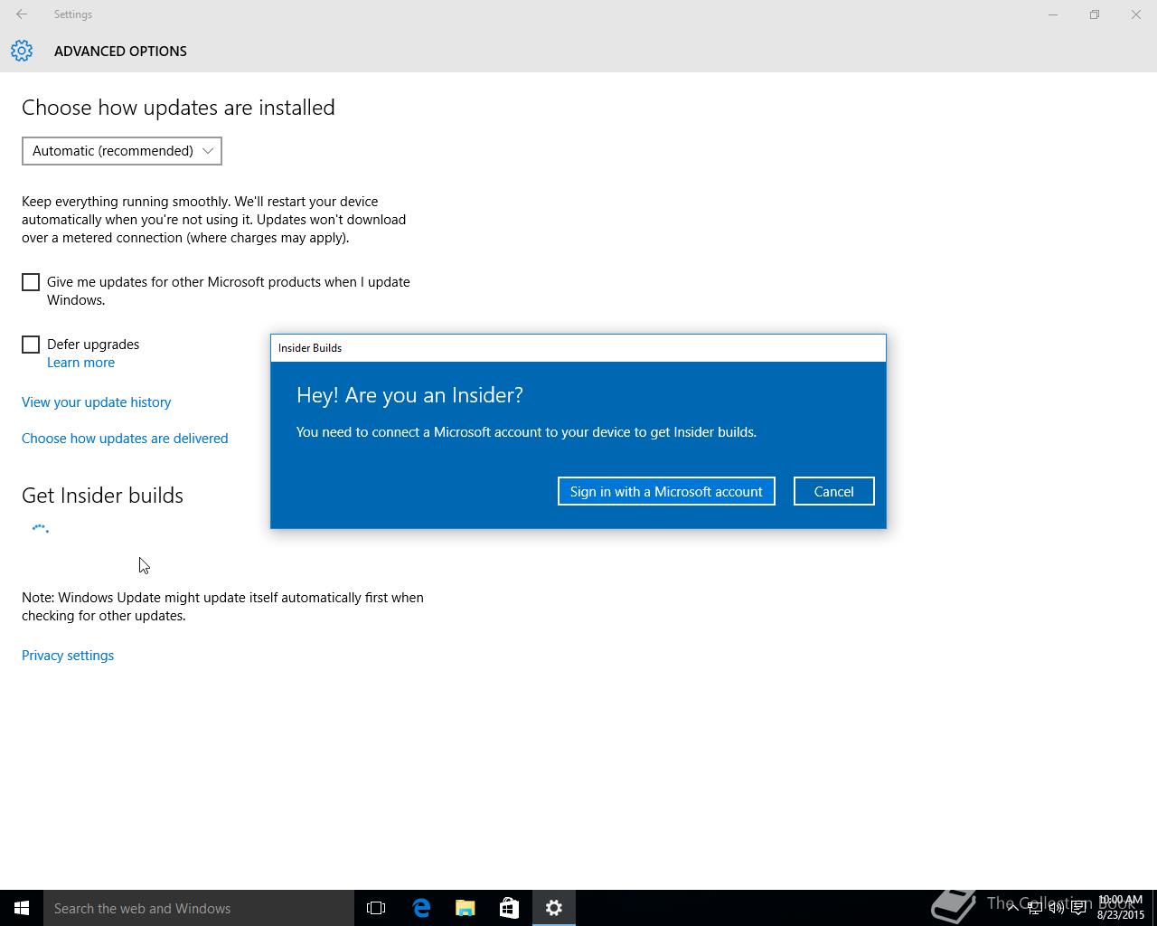1157x926 pixels.
Task: Minimize the Settings window
Action: point(1053,14)
